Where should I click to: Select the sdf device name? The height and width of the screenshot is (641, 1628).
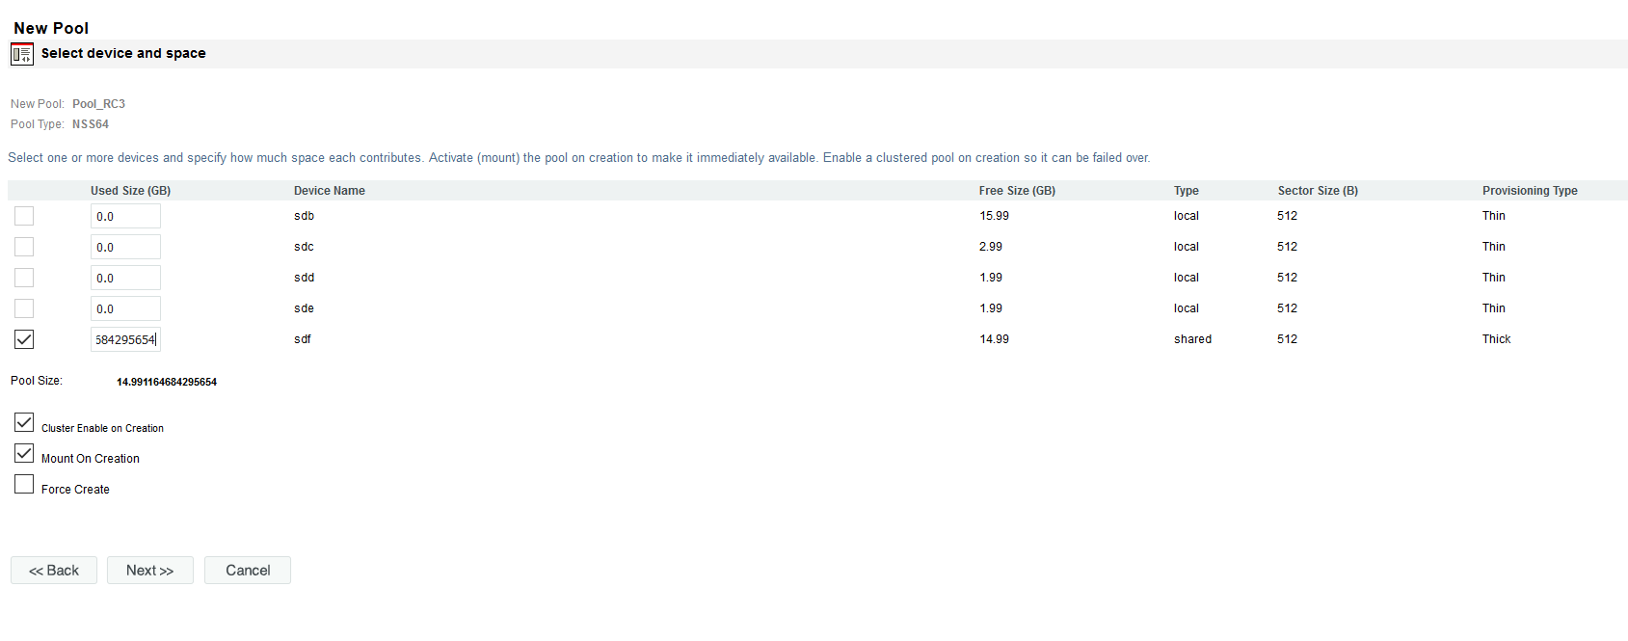303,339
